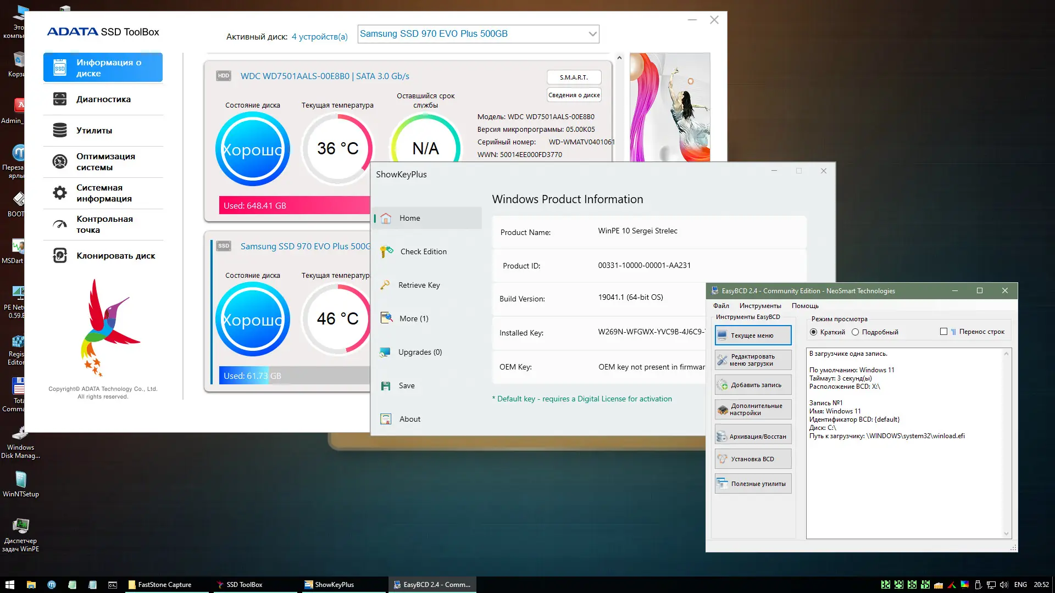
Task: Select the Краткий view mode radio
Action: [x=814, y=332]
